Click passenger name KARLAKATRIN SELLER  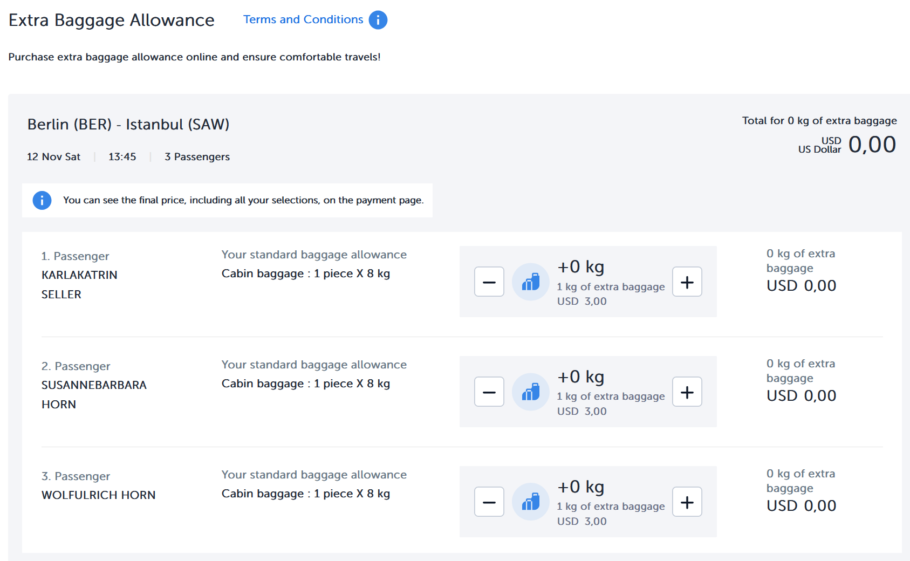coord(79,284)
